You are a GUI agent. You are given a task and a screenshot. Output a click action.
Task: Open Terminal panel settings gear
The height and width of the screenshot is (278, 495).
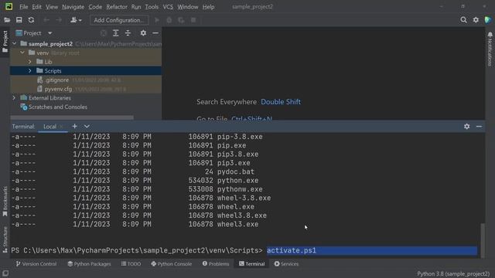pos(467,127)
